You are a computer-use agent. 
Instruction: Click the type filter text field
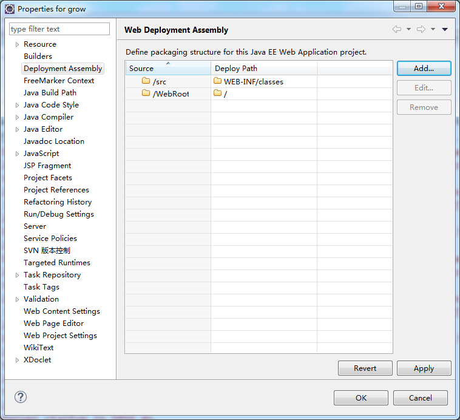click(x=59, y=29)
